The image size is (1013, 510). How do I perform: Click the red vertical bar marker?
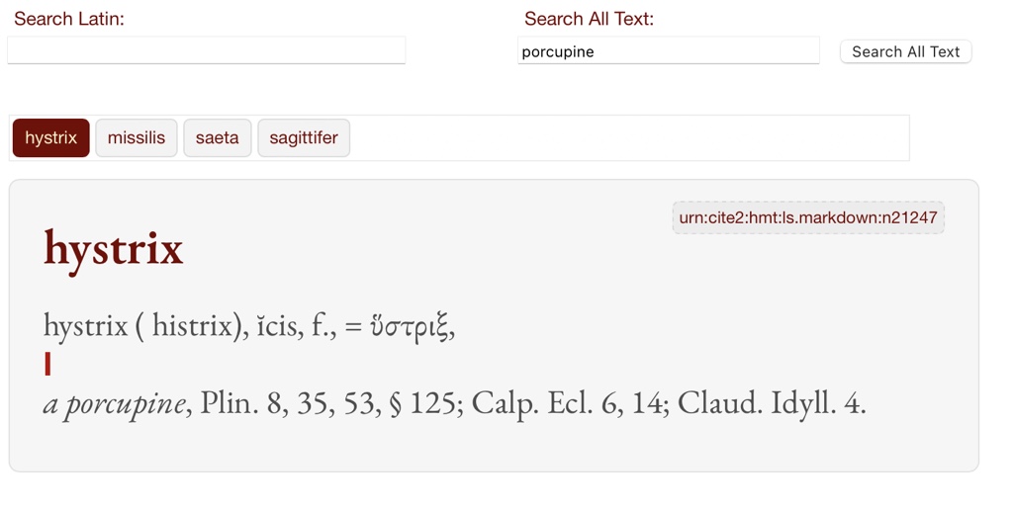[47, 365]
